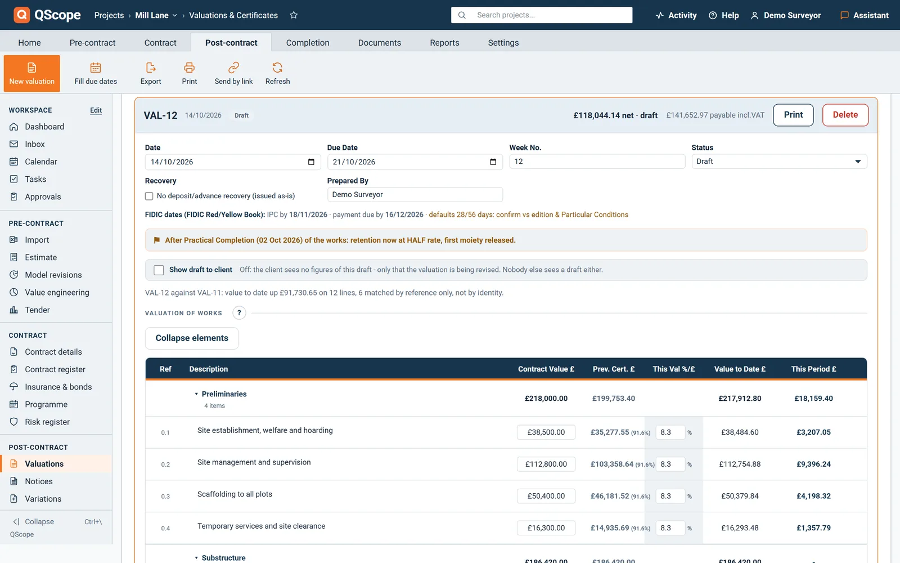Click the Export toolbar icon
Image resolution: width=900 pixels, height=563 pixels.
(151, 73)
